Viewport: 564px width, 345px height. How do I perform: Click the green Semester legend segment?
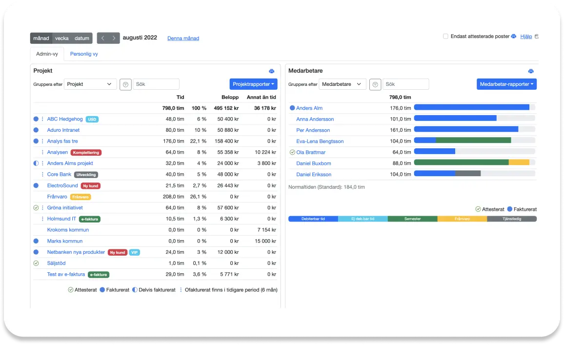coord(412,219)
